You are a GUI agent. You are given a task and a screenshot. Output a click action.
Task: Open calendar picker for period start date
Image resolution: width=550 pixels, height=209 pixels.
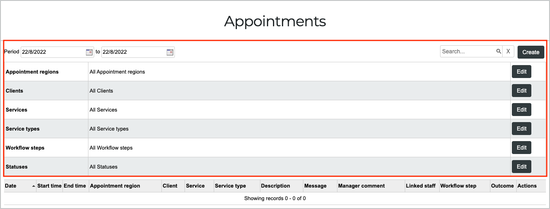(x=89, y=52)
